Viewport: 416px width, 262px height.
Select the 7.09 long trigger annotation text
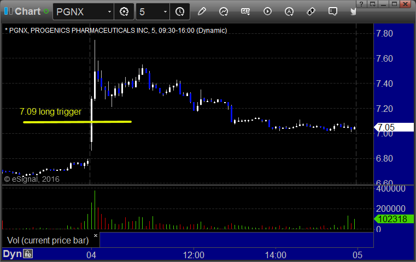click(x=50, y=111)
